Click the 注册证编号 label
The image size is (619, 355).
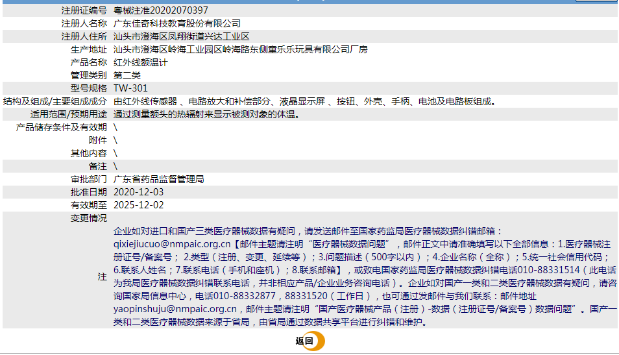coord(84,10)
